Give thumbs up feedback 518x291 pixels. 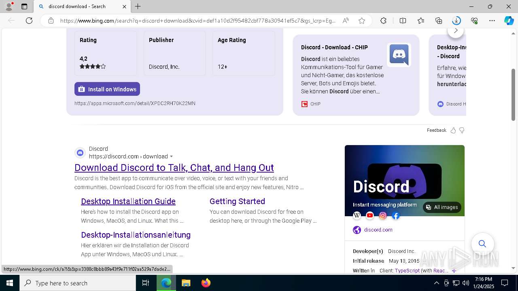coord(453,130)
